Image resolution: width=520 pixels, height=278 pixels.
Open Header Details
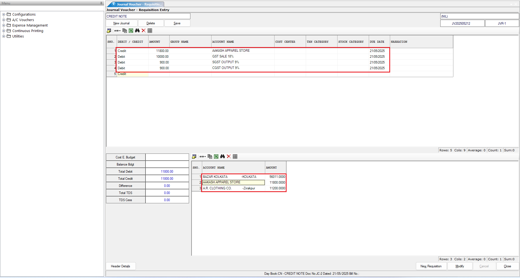click(x=121, y=266)
